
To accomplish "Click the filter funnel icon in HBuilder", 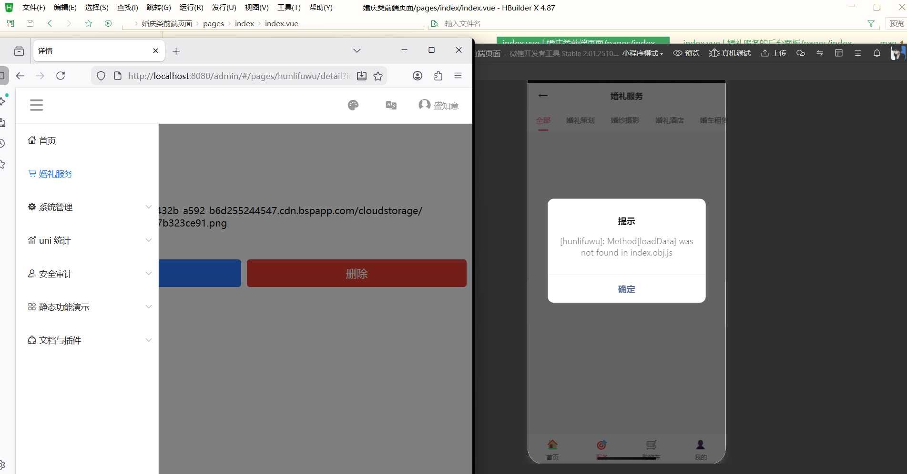I will click(871, 23).
